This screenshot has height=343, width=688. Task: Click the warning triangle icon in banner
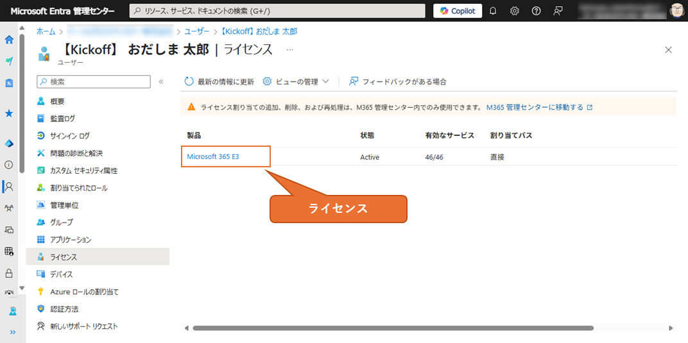(x=191, y=107)
